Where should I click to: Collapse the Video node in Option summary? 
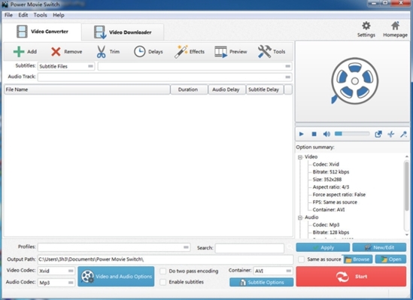click(300, 157)
